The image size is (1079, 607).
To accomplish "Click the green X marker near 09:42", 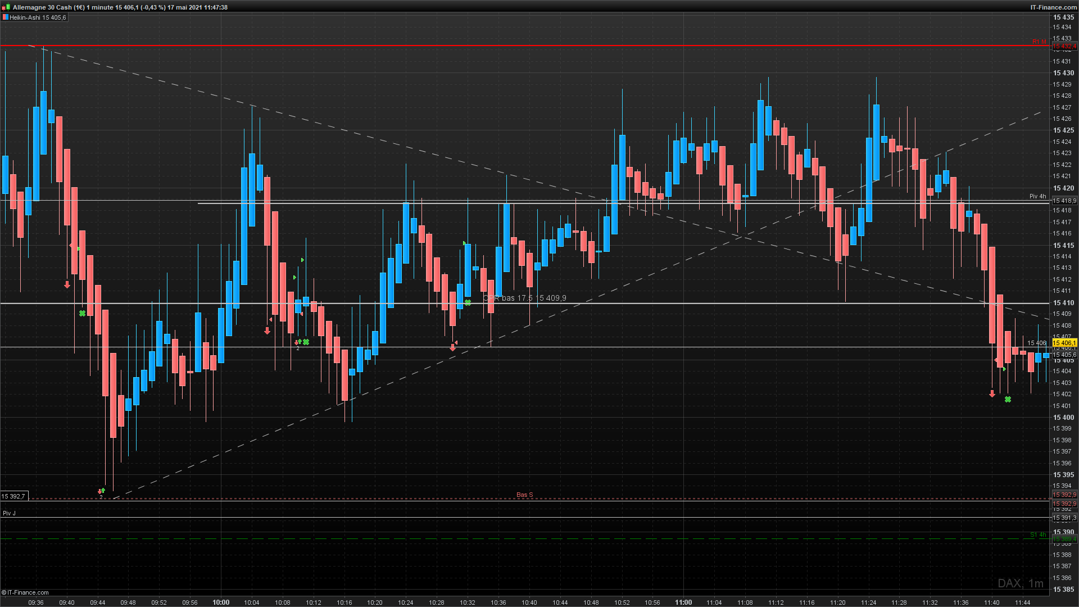I will 83,313.
